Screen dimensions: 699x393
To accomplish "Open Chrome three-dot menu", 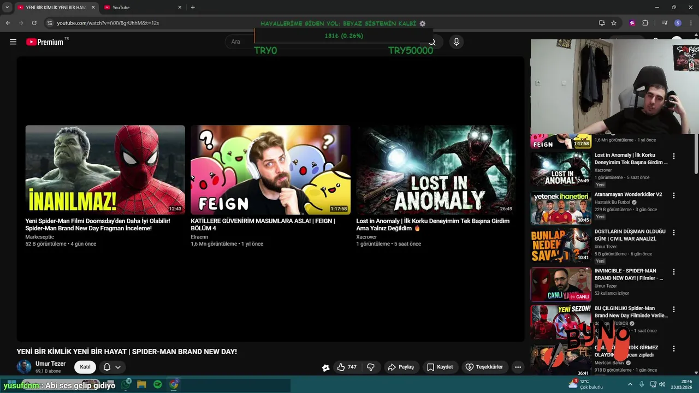I will (x=691, y=23).
